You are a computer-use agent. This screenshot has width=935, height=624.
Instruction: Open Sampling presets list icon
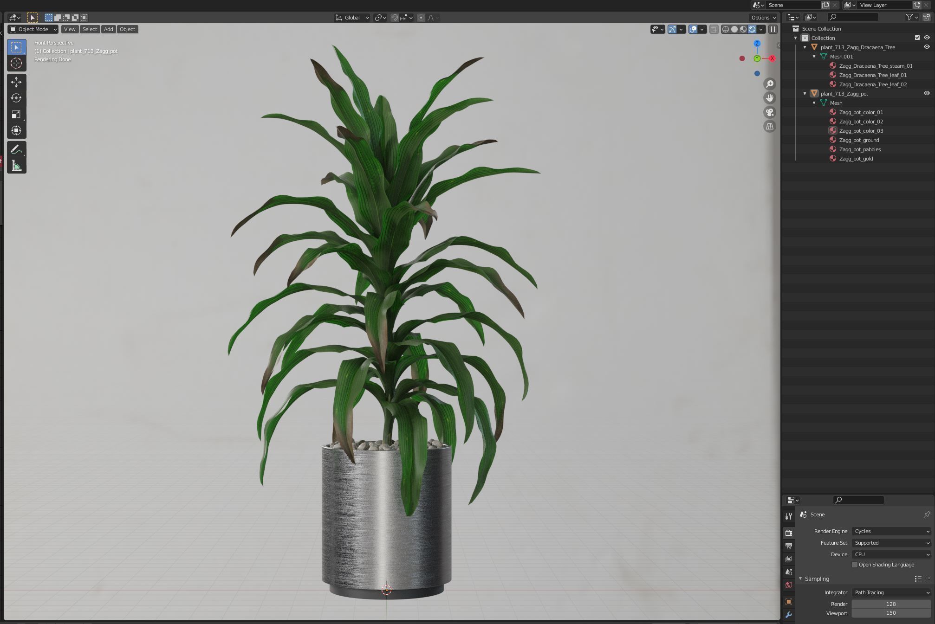pos(918,579)
